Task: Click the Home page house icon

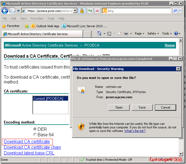Action: (x=99, y=33)
